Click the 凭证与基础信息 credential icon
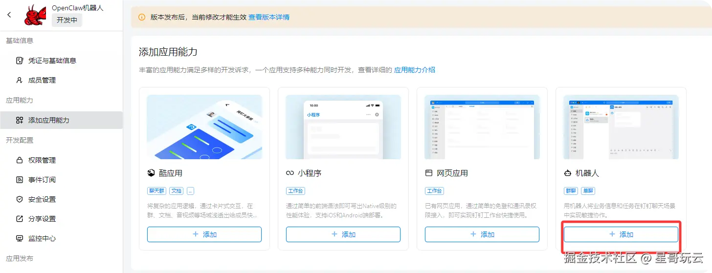Image resolution: width=712 pixels, height=273 pixels. (20, 61)
